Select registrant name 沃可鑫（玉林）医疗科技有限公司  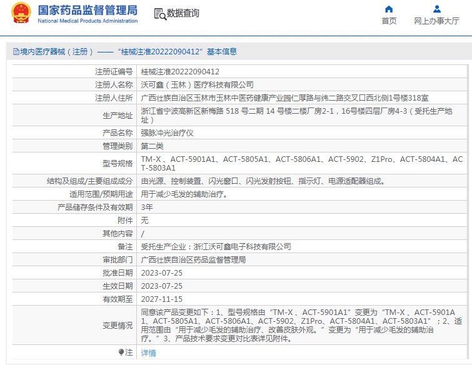pyautogui.click(x=197, y=85)
